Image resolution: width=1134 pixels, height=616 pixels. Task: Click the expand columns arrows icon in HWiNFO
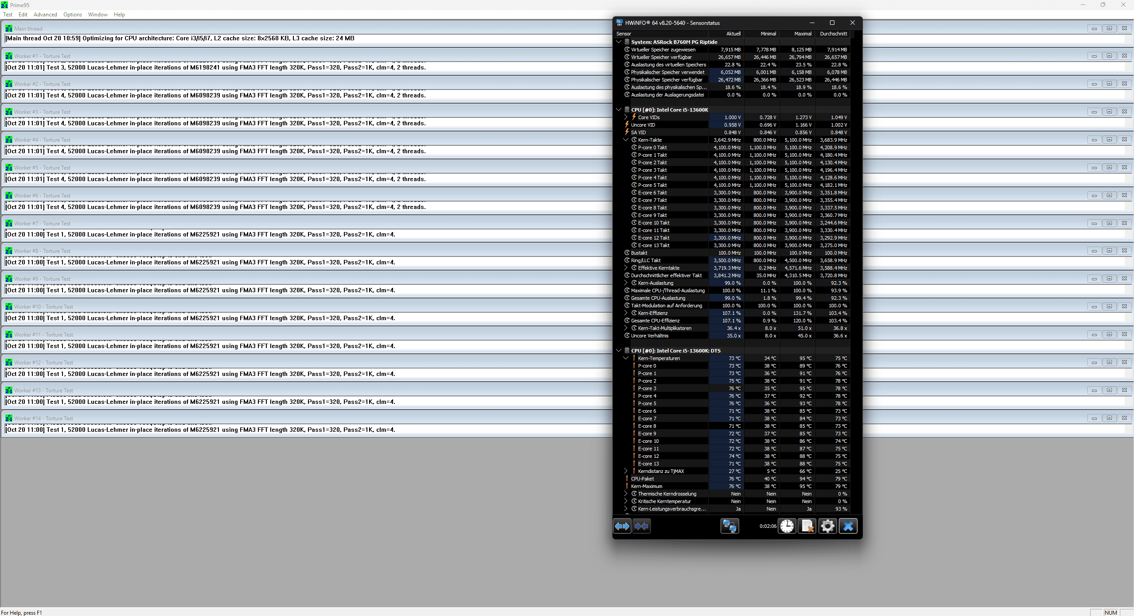click(x=622, y=526)
